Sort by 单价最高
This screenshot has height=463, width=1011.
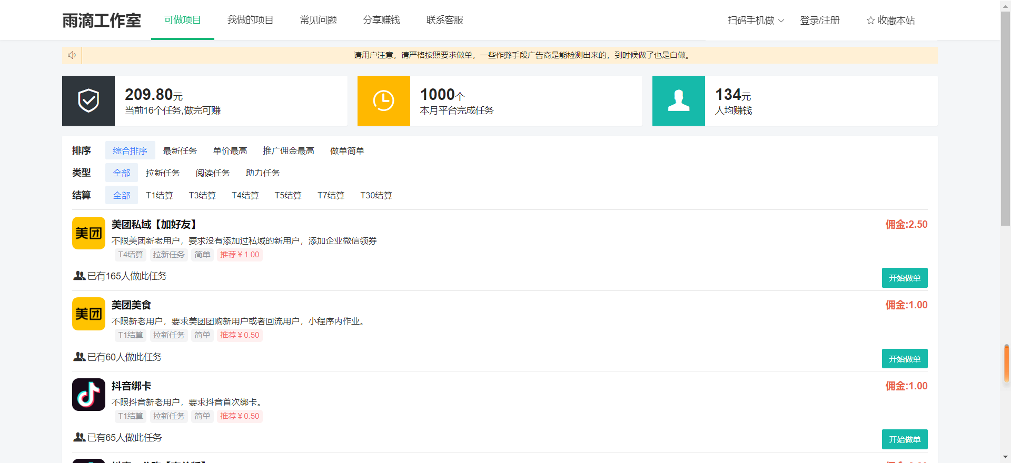(230, 150)
